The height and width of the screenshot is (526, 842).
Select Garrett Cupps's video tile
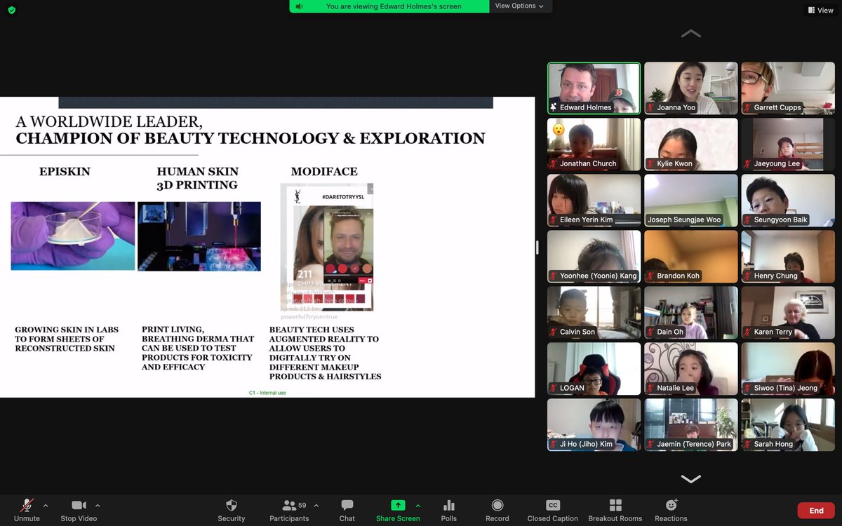[x=788, y=88]
